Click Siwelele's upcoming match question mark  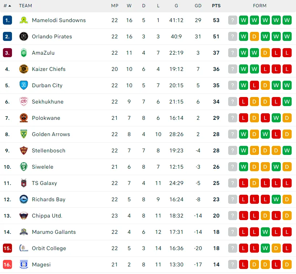tap(233, 167)
